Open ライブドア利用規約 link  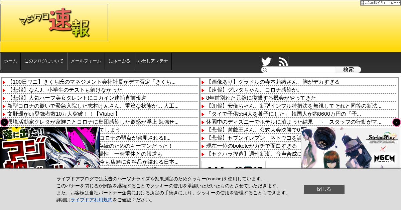92,200
